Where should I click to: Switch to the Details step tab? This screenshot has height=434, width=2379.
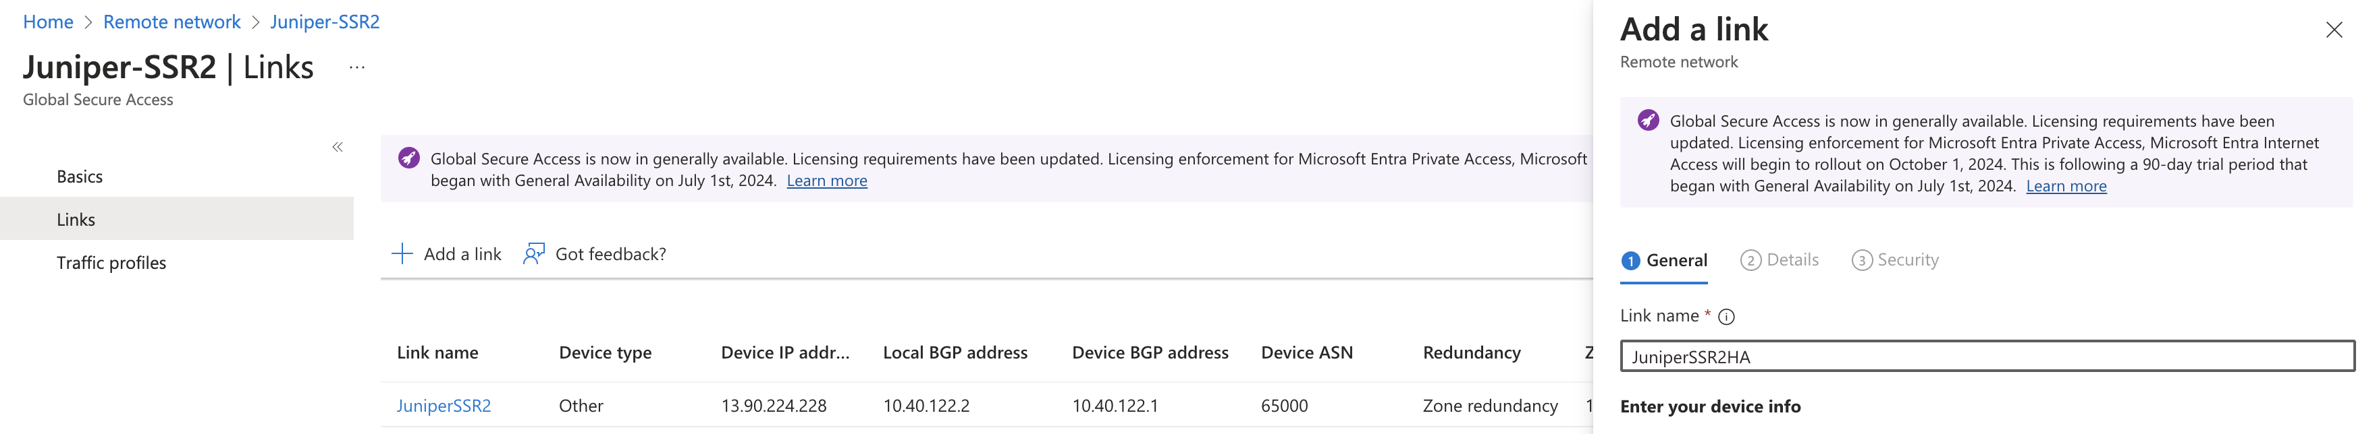[1780, 261]
